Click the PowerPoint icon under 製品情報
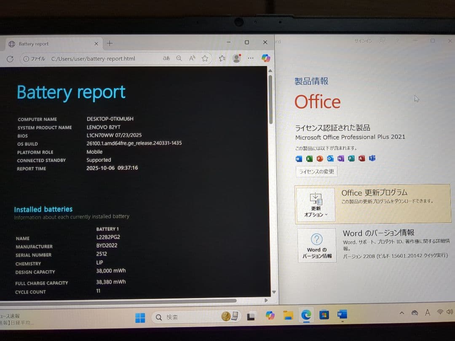The height and width of the screenshot is (341, 455). point(319,159)
